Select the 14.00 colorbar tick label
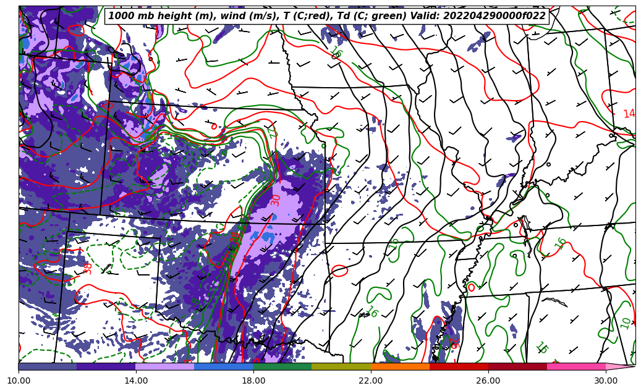The image size is (641, 391). click(x=136, y=380)
